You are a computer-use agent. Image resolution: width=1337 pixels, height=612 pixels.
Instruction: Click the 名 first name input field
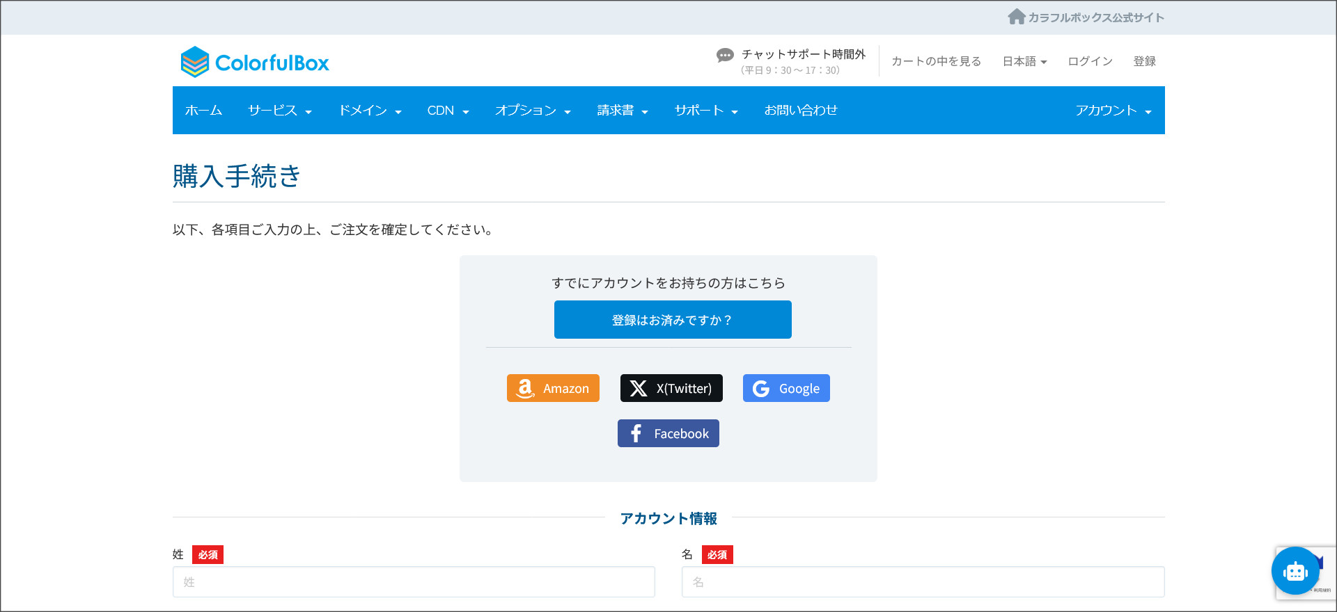923,582
